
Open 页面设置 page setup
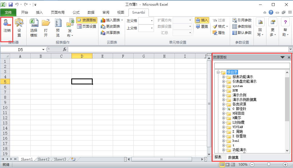[87, 27]
